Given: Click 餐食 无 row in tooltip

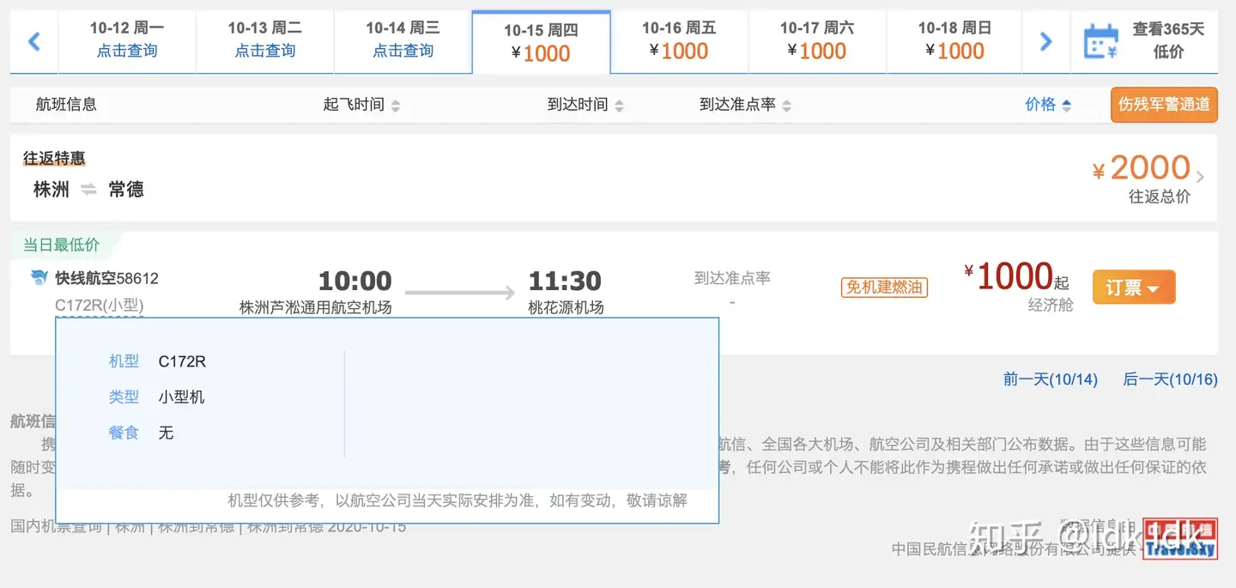Looking at the screenshot, I should point(141,433).
